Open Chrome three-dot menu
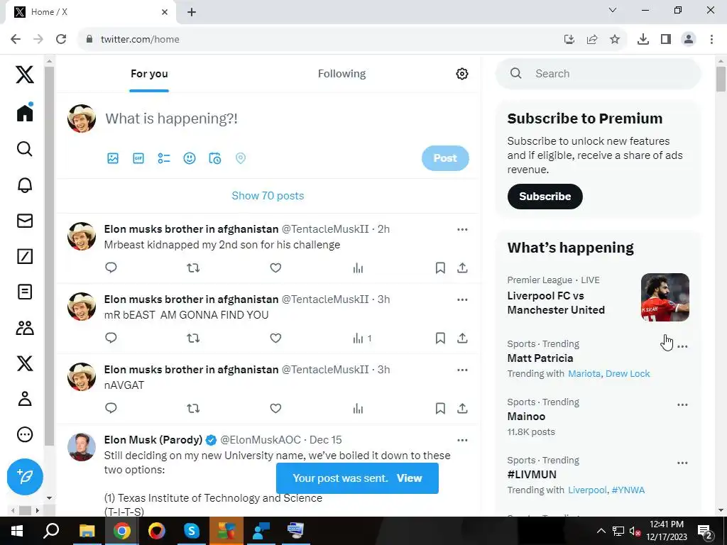The height and width of the screenshot is (545, 727). [711, 40]
